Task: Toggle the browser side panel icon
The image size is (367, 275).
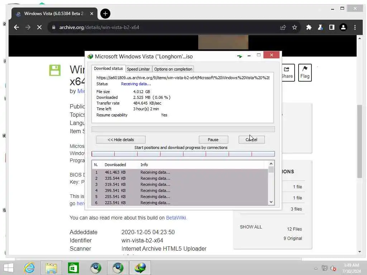Action: click(332, 27)
